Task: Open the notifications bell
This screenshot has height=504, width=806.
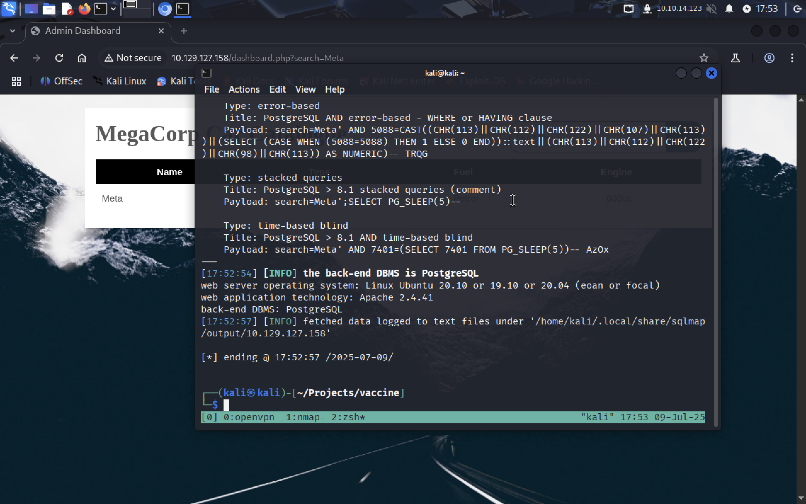Action: click(x=729, y=9)
